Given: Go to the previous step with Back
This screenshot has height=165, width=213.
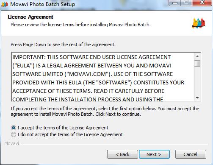Looking at the screenshot, I should tap(122, 154).
